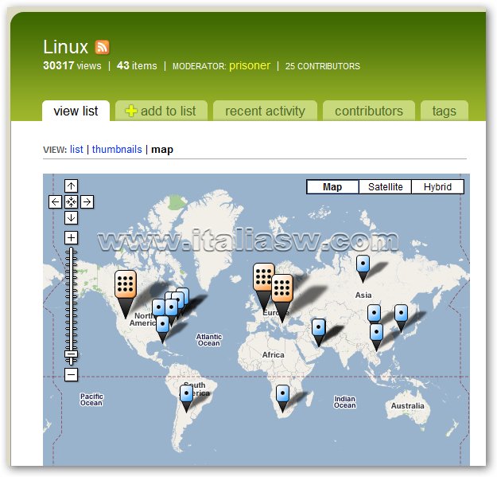Open the tags tab

pos(445,111)
